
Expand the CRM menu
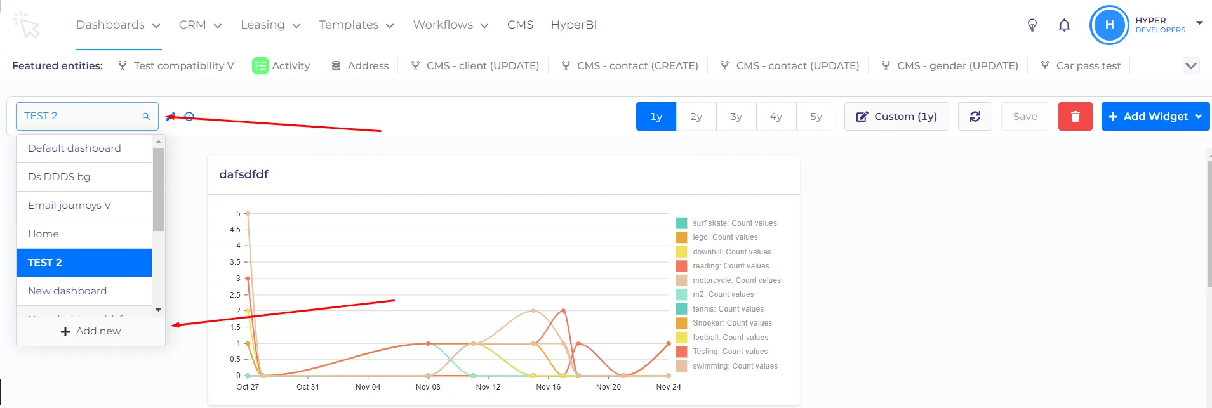click(200, 25)
